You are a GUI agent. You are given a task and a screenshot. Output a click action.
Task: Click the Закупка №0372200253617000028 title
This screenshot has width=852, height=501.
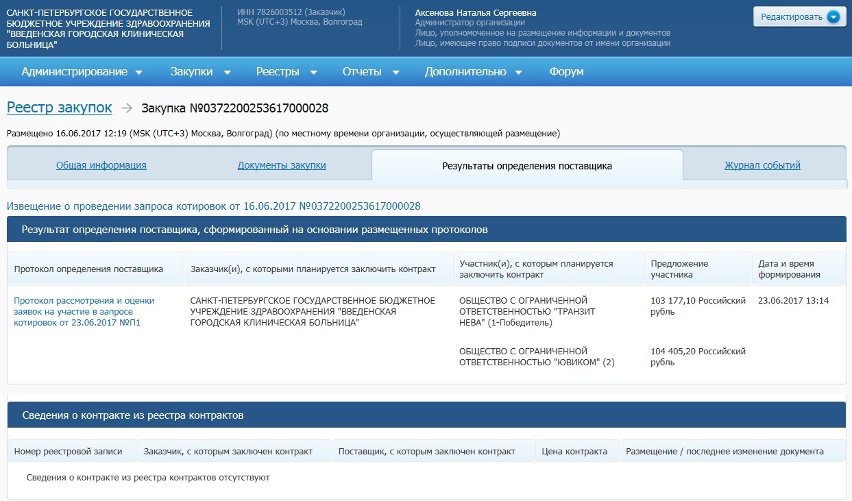235,108
